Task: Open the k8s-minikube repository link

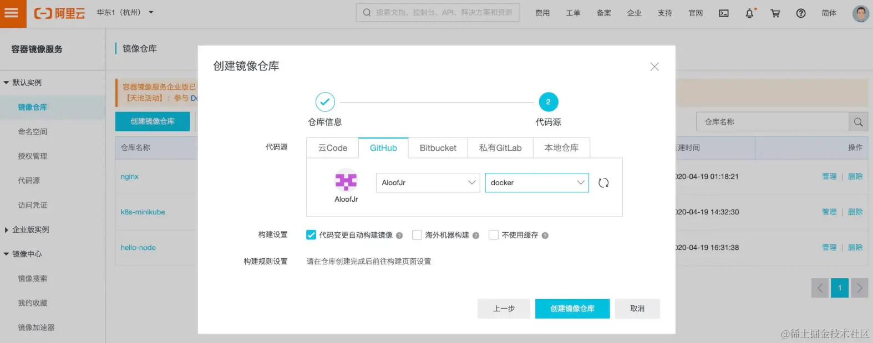Action: click(143, 212)
